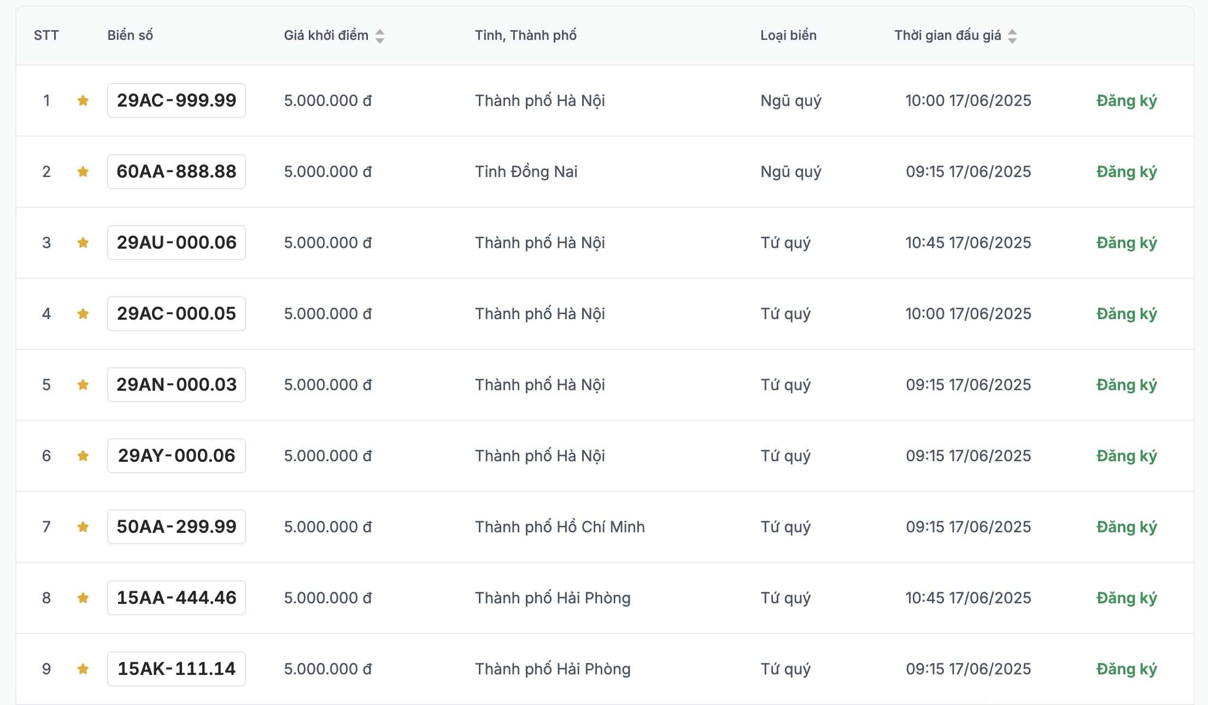Screen dimensions: 1208x705
Task: Register for plate 15AK-111.14
Action: tap(1127, 669)
